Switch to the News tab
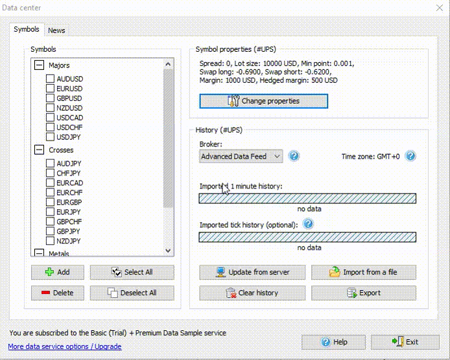 point(56,30)
